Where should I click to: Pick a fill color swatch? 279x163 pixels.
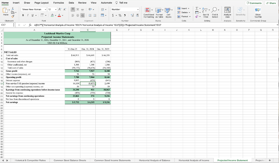point(52,15)
